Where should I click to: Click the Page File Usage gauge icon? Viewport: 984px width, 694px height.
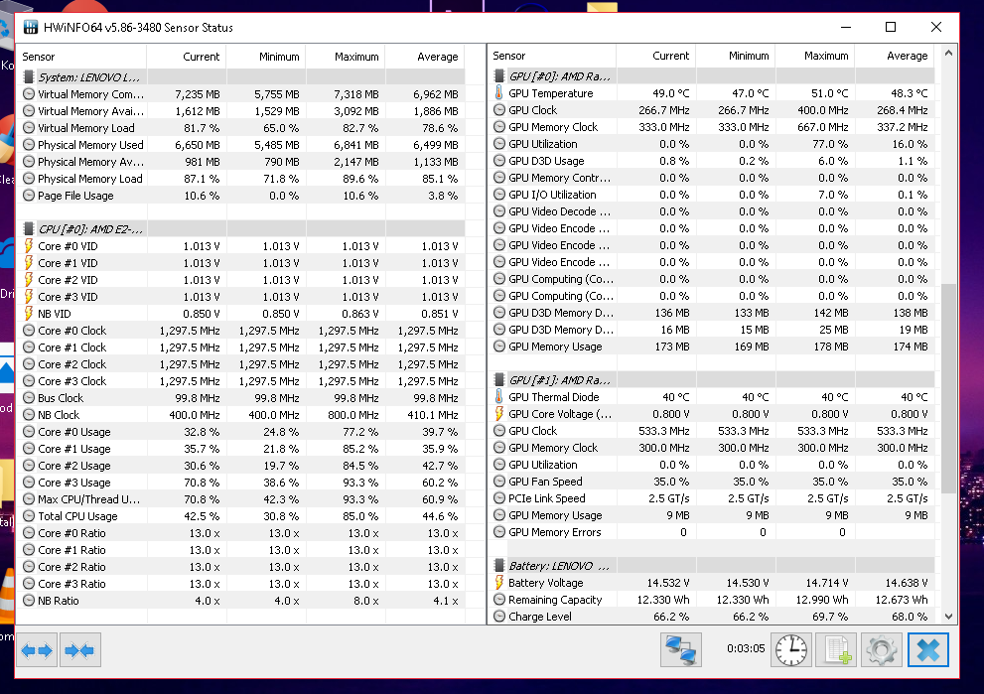coord(28,196)
